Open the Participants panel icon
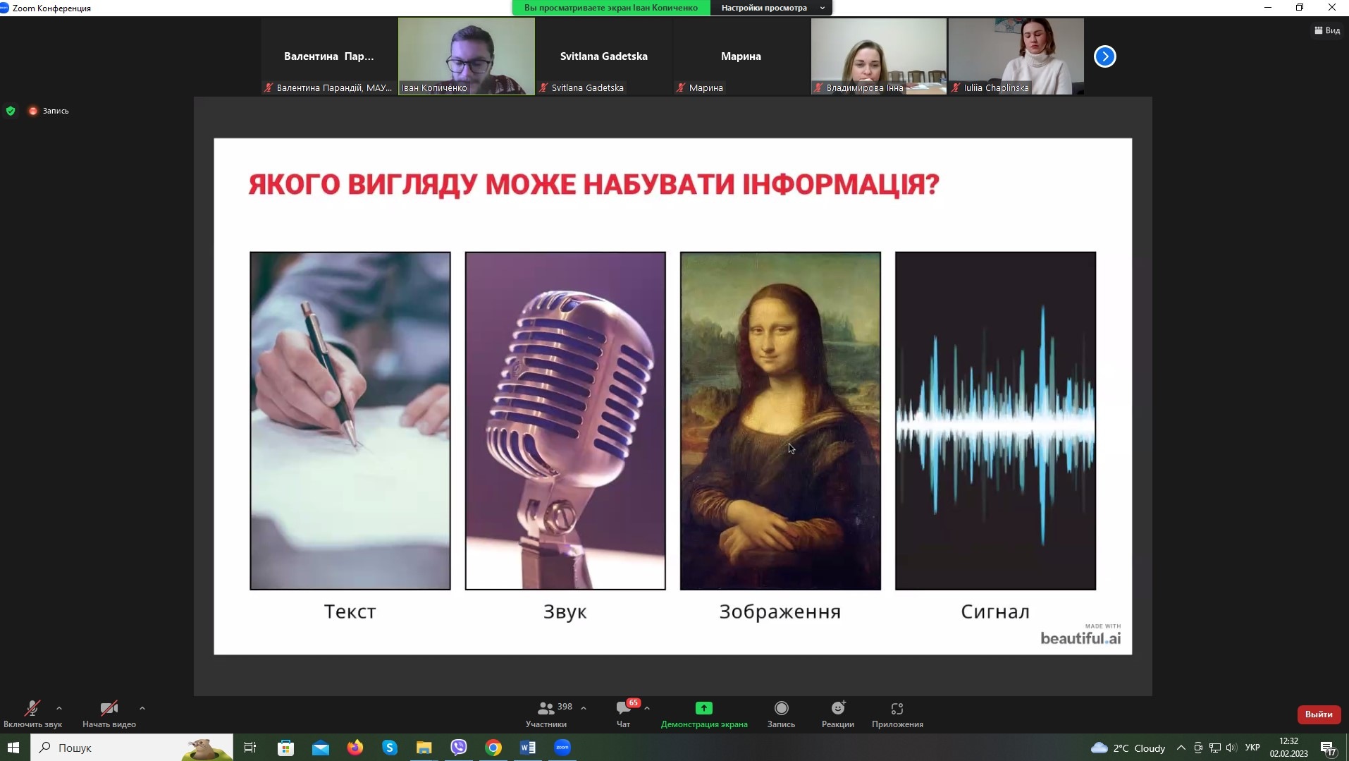This screenshot has width=1349, height=761. coord(546,708)
